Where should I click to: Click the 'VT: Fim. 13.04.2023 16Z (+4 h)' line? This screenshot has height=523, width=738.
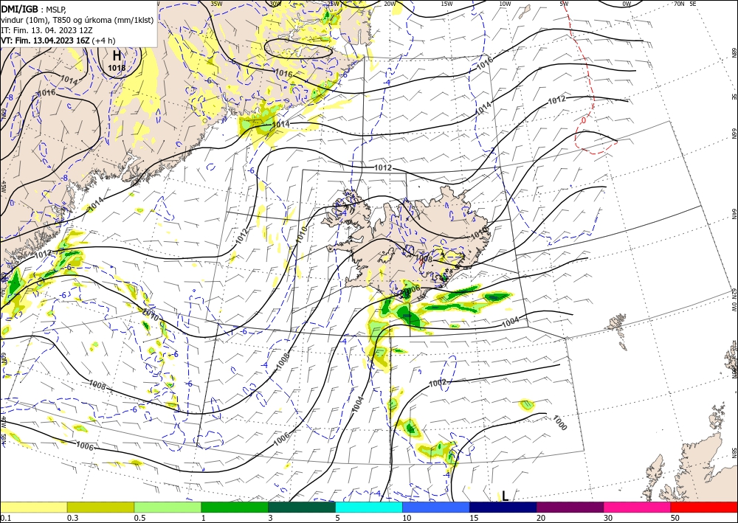click(58, 41)
